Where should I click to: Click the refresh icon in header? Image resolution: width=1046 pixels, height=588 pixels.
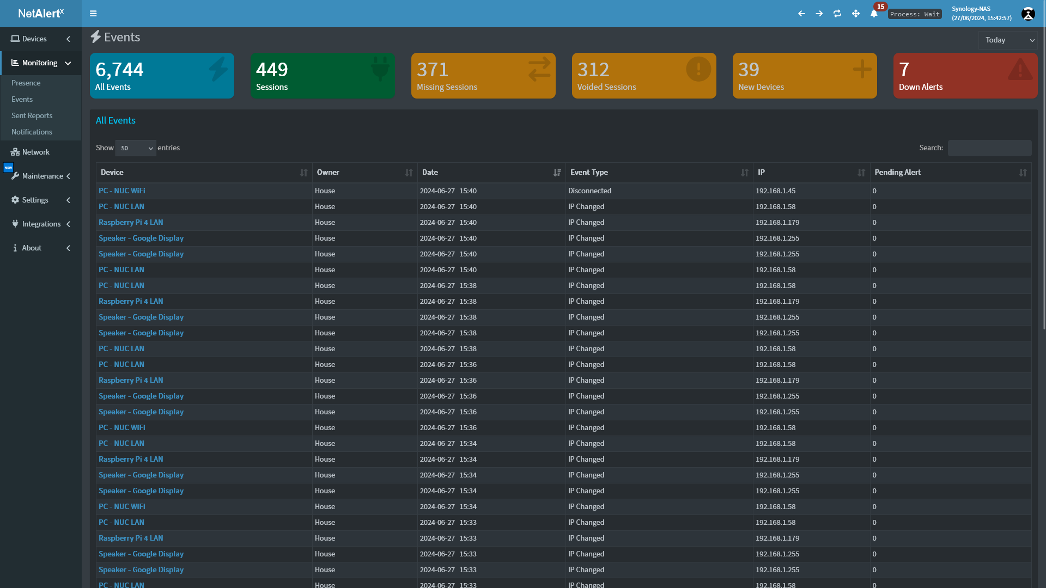coord(837,14)
